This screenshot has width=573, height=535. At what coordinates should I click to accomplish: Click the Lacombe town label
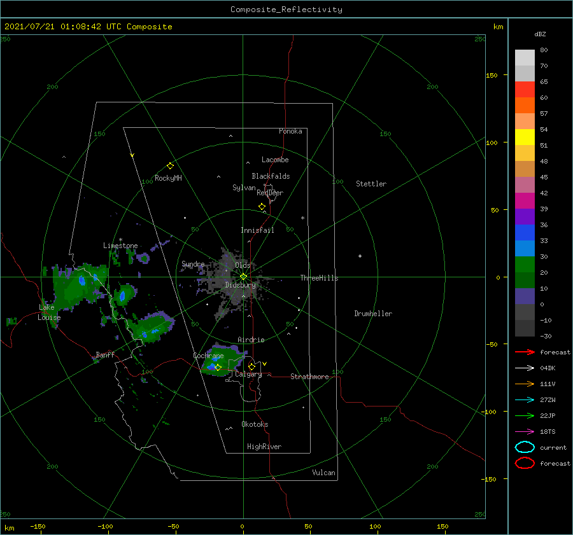(x=275, y=160)
